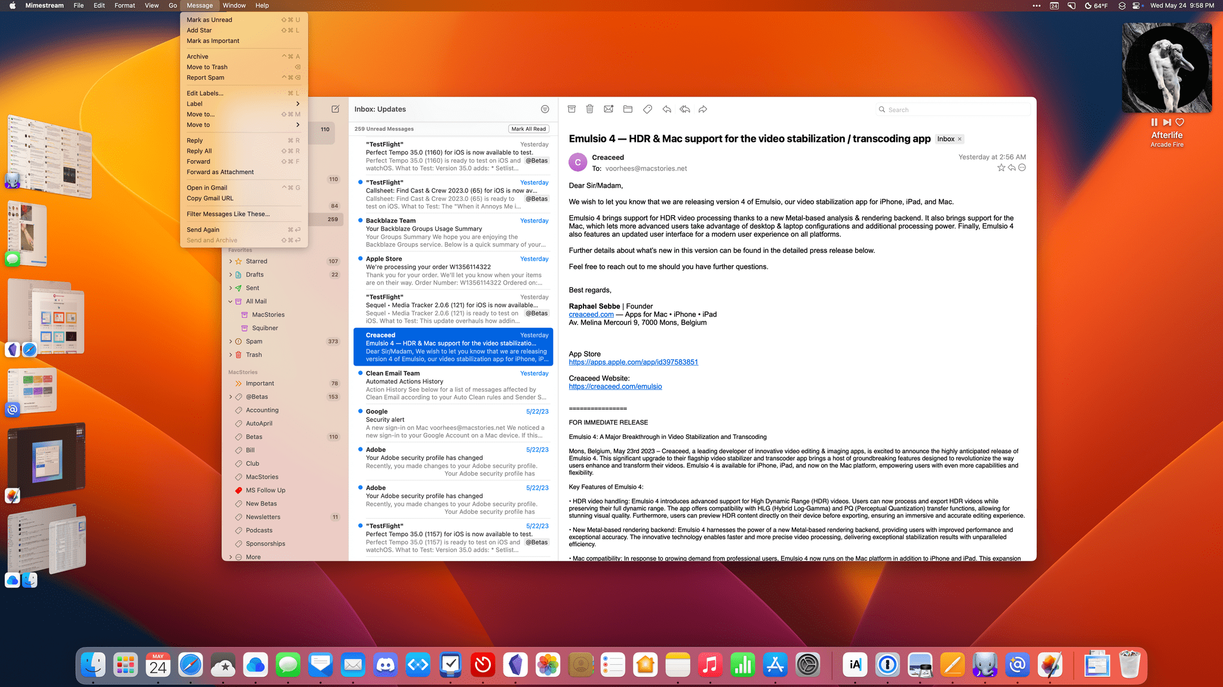Click the forward arrow toolbar icon

(x=703, y=109)
